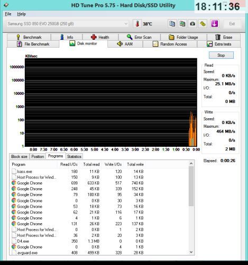Click the programs list scroll up arrow
Viewport: 248px width, 265px height.
point(191,164)
